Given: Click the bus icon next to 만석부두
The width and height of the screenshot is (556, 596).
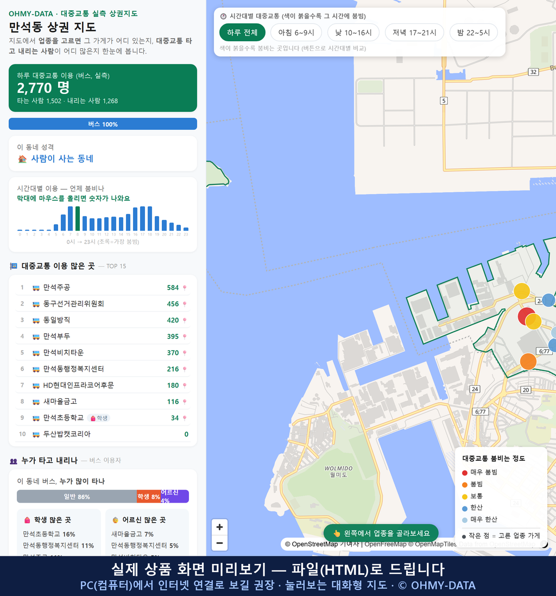Looking at the screenshot, I should point(36,337).
